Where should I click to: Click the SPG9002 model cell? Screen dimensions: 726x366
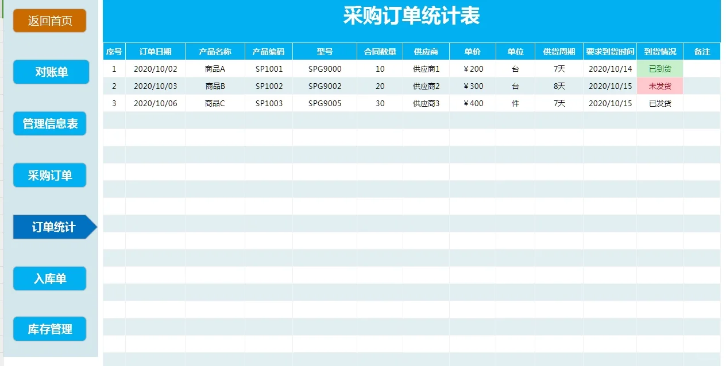tap(323, 85)
